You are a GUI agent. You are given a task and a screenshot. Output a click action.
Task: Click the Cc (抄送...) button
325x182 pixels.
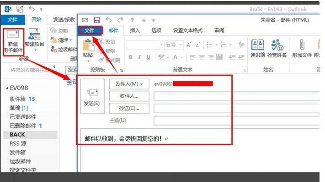coord(129,108)
